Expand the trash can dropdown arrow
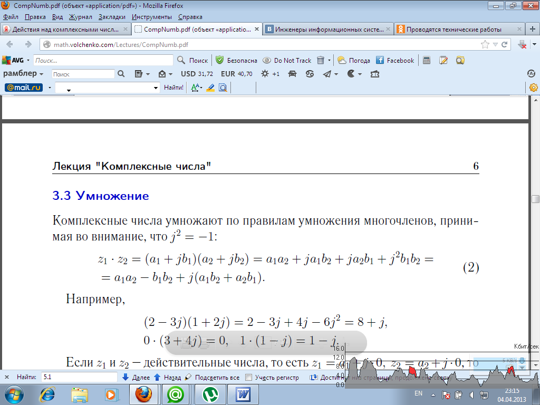The height and width of the screenshot is (405, 540). [x=329, y=60]
